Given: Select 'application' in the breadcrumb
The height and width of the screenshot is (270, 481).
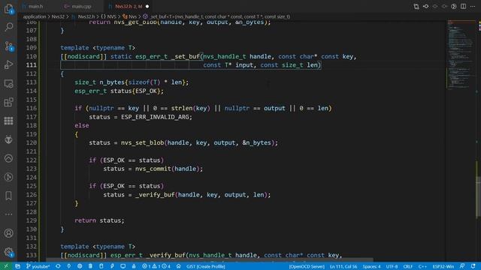Looking at the screenshot, I should [x=35, y=16].
